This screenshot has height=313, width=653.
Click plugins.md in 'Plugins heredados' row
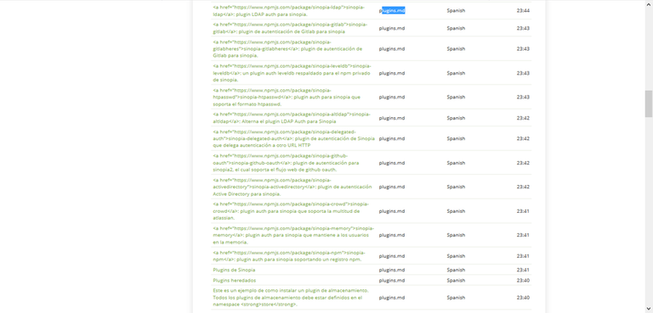pos(392,280)
